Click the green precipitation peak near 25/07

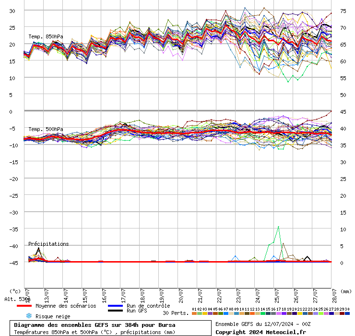(x=278, y=227)
